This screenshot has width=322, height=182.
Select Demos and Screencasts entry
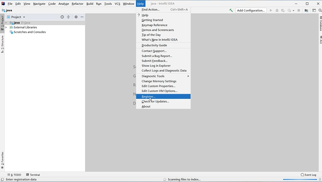click(163, 30)
